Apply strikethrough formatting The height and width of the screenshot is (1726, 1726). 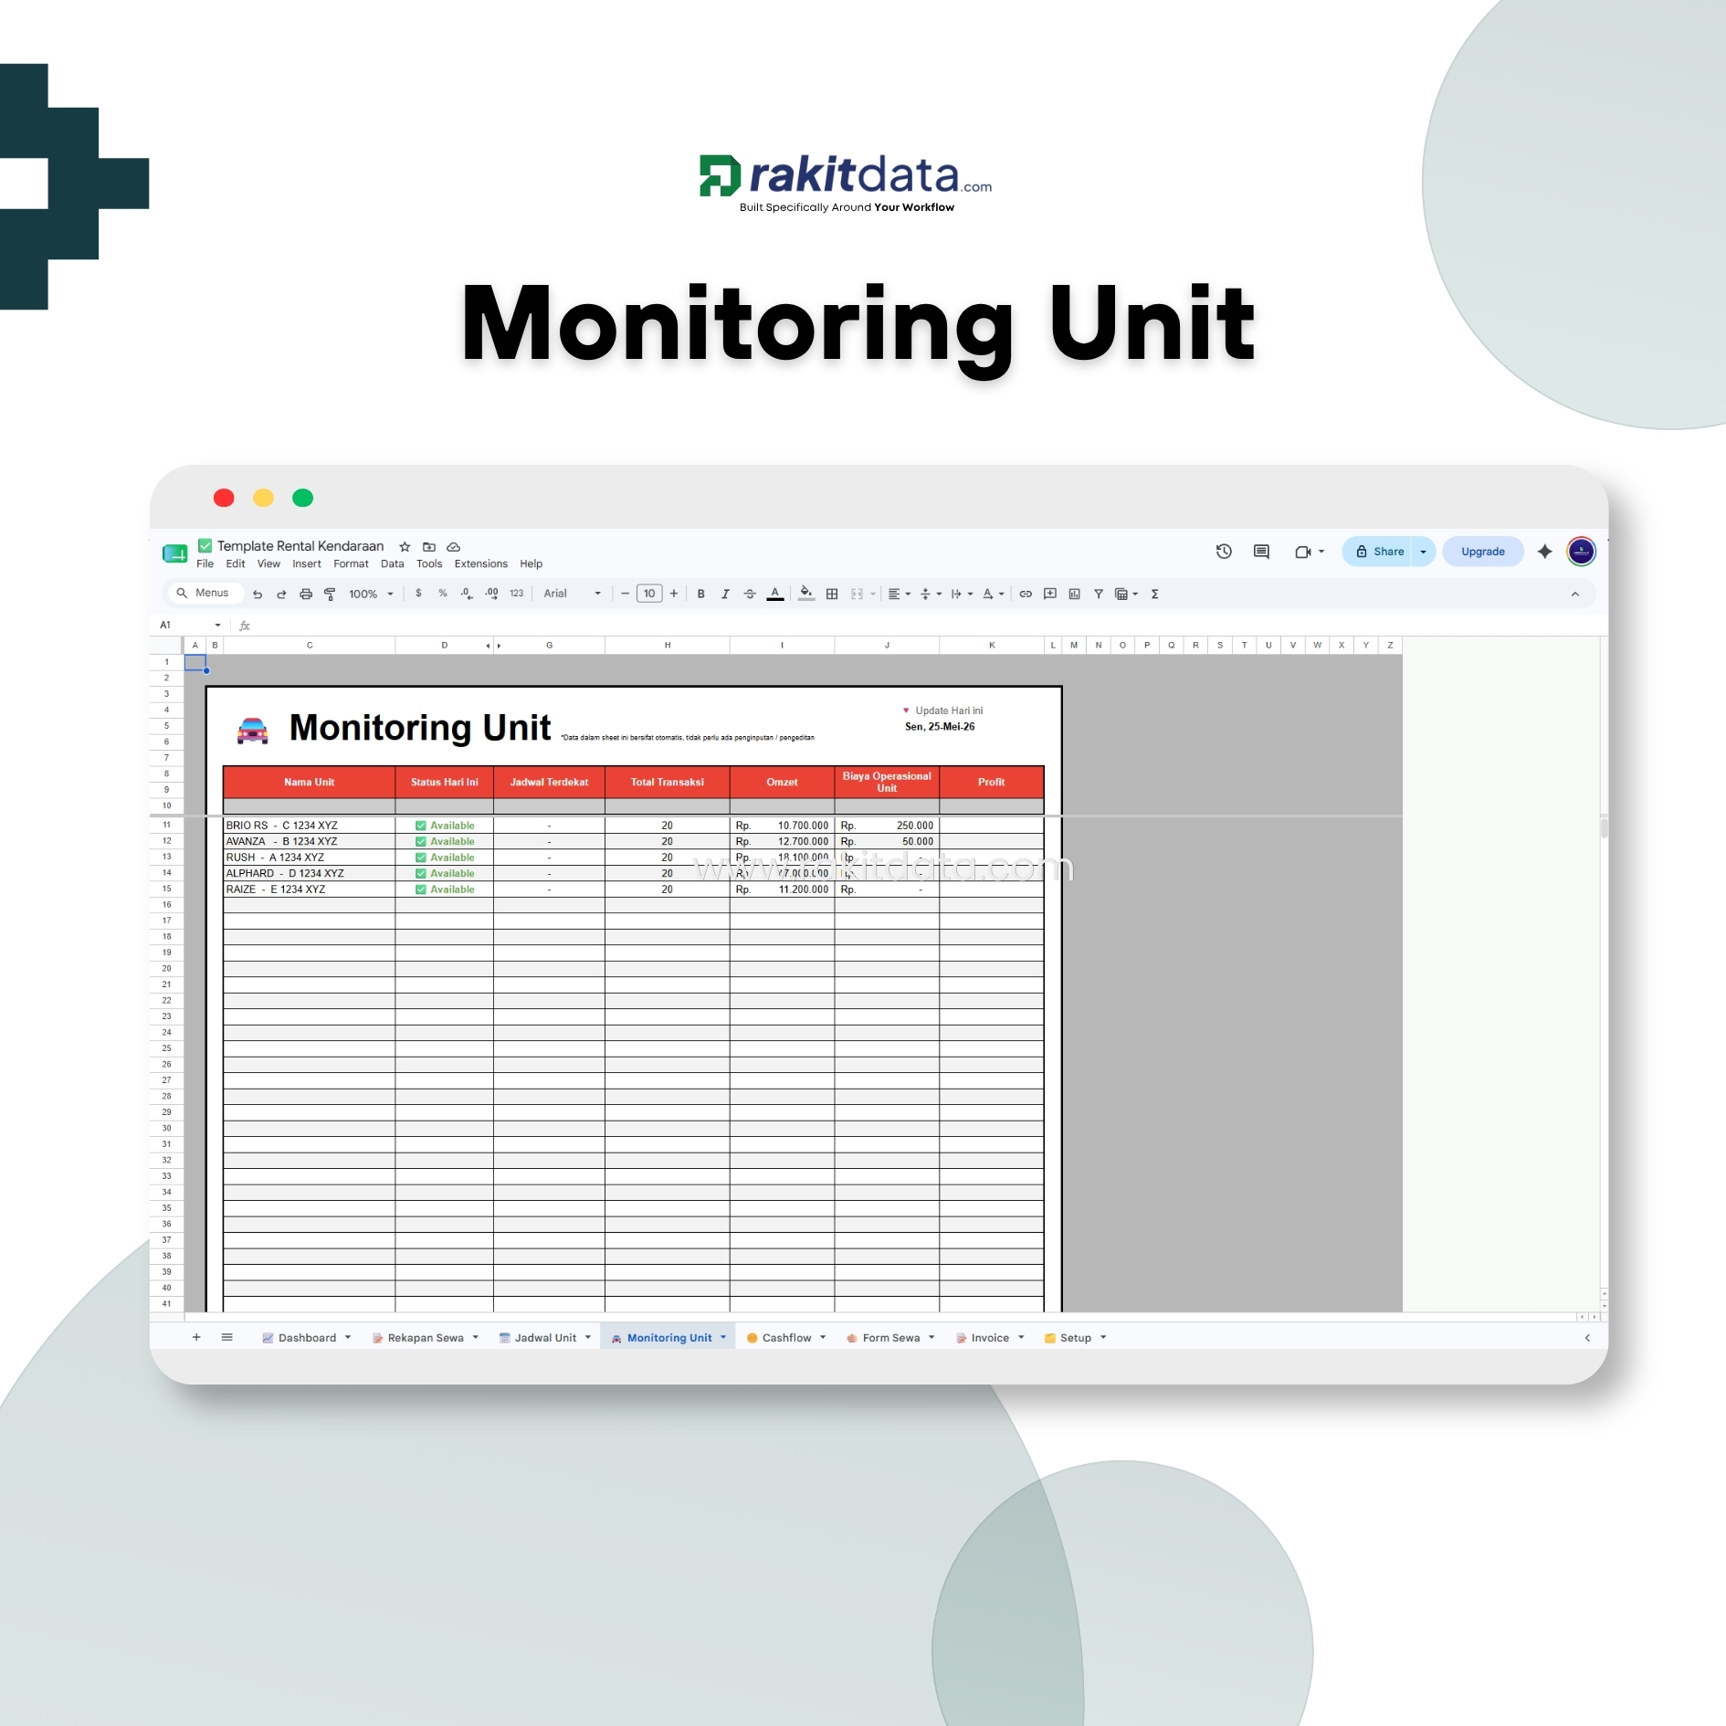(750, 594)
